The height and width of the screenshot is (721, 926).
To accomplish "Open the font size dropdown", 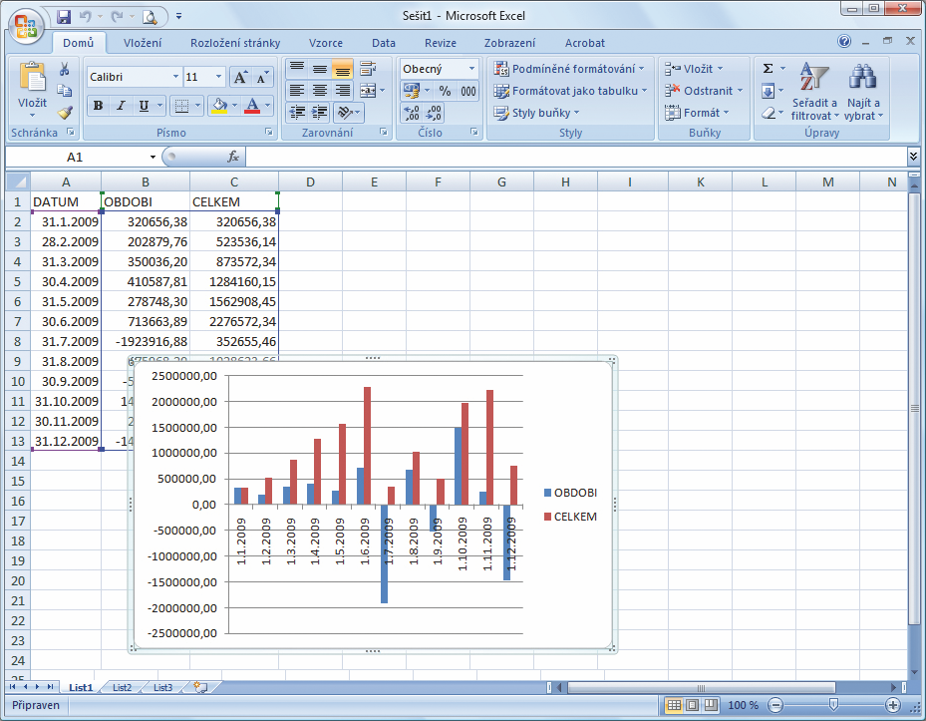I will click(x=218, y=77).
